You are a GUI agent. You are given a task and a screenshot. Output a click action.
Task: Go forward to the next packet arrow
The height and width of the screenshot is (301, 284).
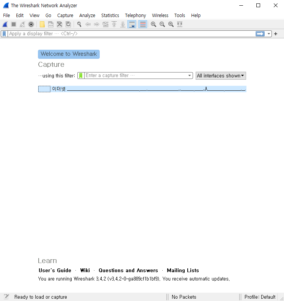97,24
